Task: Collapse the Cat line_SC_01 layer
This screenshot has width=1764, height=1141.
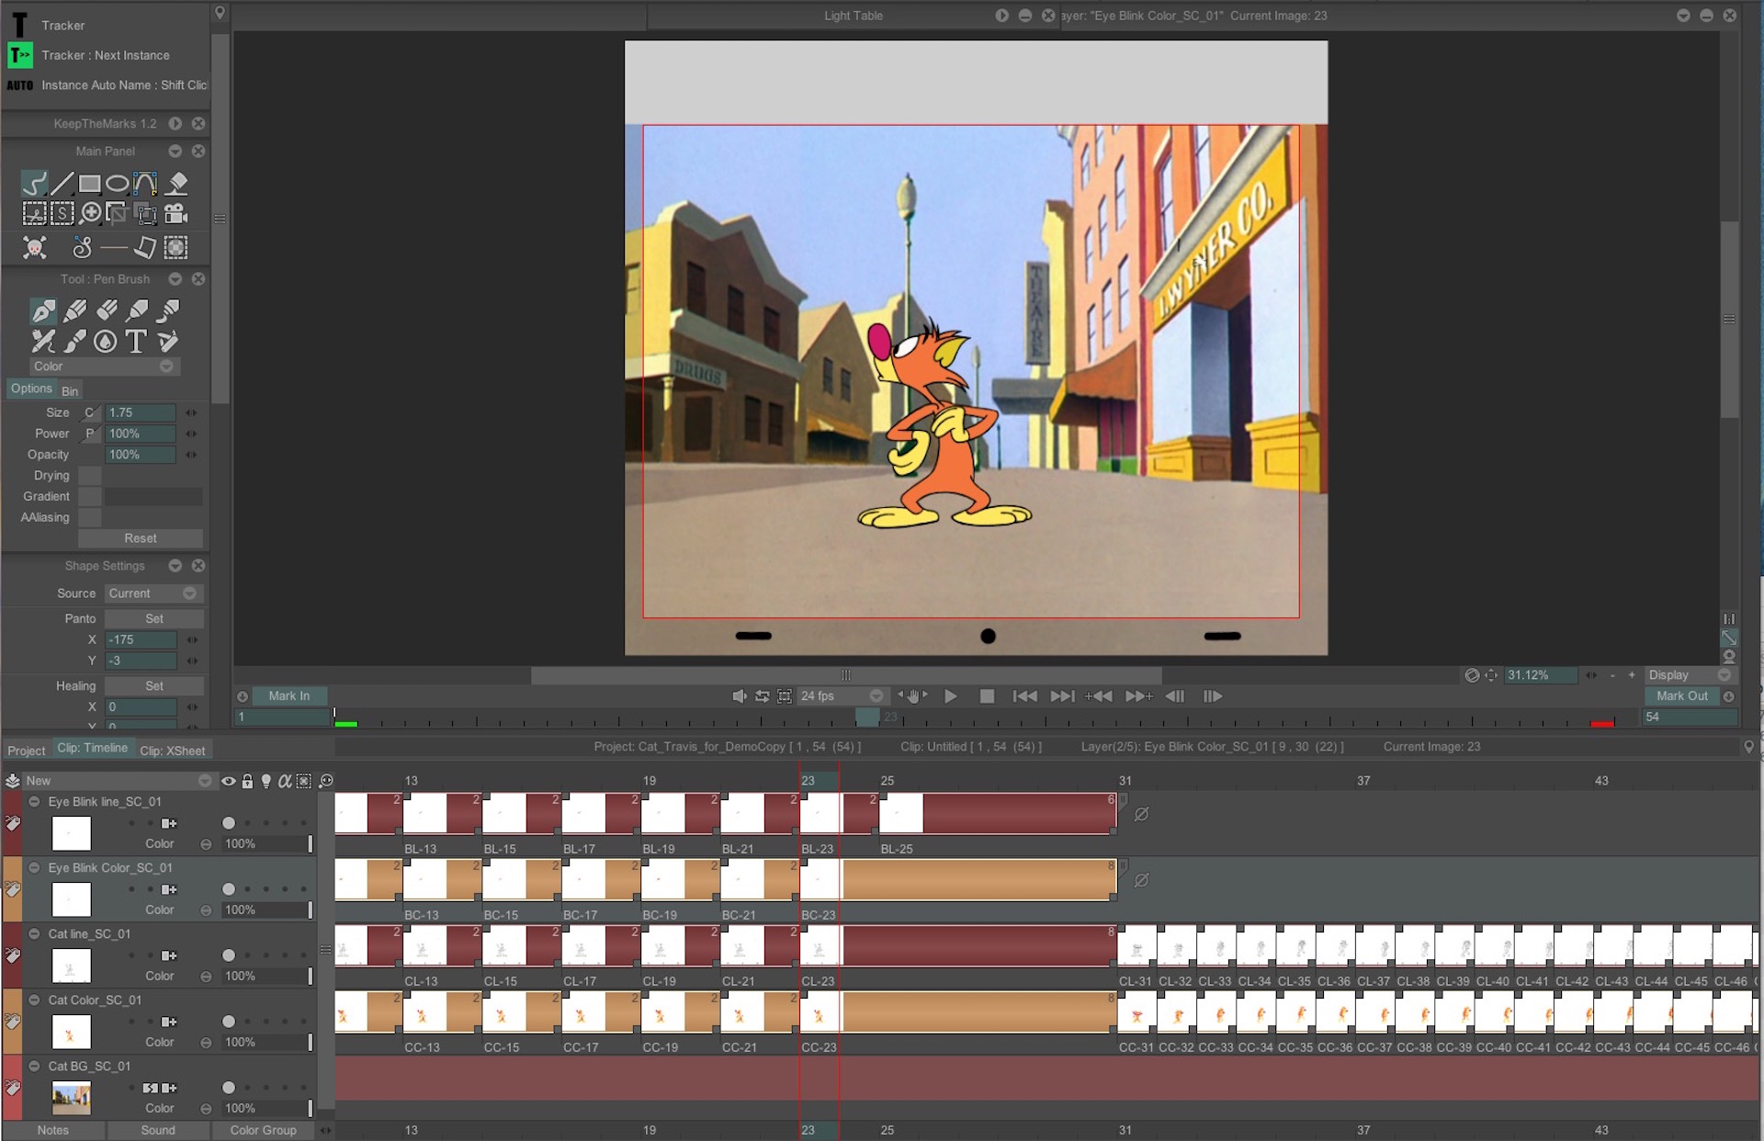Action: pos(34,933)
